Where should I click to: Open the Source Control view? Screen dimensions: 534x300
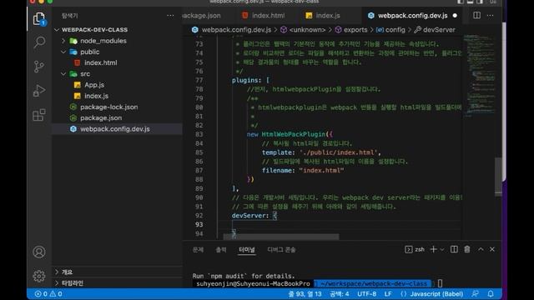click(39, 67)
